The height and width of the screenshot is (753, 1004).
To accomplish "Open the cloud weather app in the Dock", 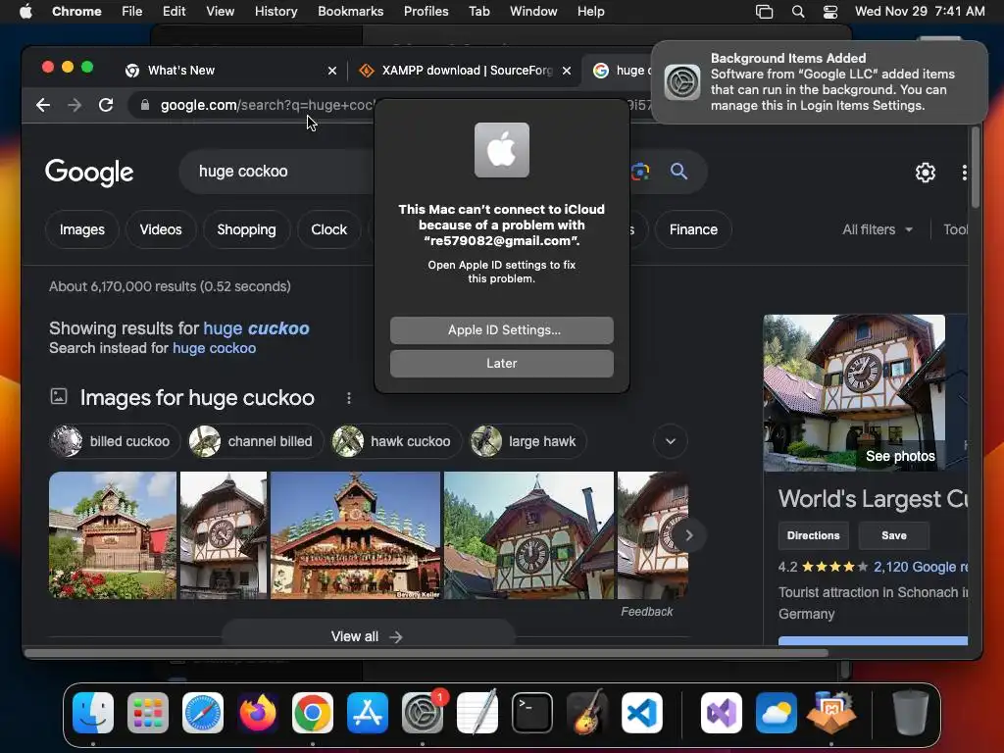I will coord(777,713).
